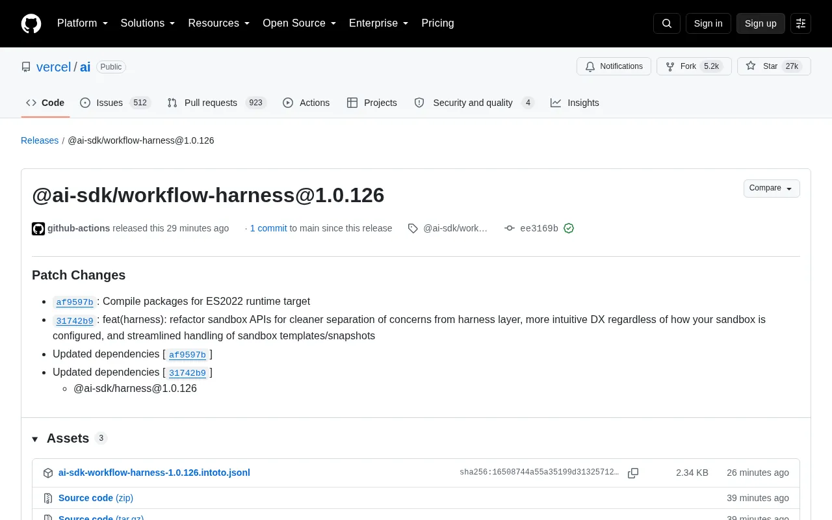Open the appearance settings icon button
The width and height of the screenshot is (832, 520).
click(801, 23)
